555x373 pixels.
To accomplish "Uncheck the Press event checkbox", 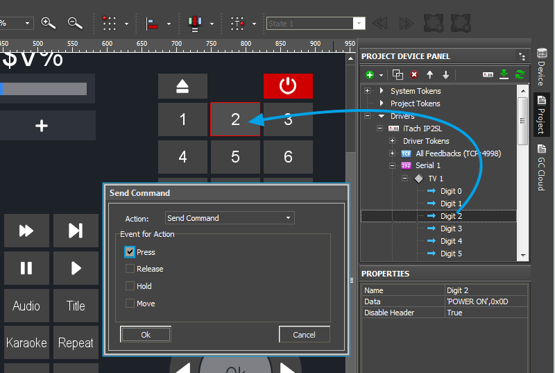I will 130,252.
